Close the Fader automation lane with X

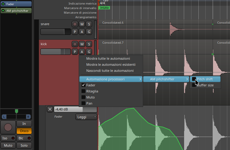coord(50,109)
